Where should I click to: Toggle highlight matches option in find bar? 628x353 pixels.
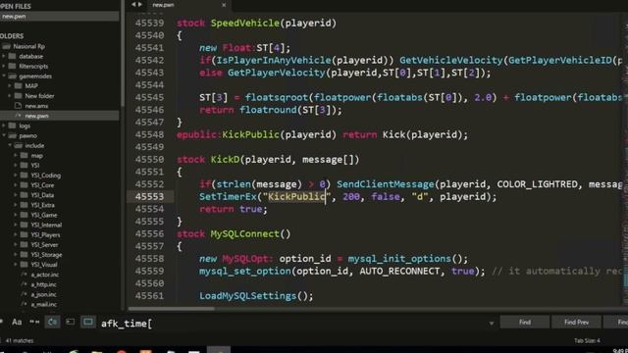pos(88,322)
